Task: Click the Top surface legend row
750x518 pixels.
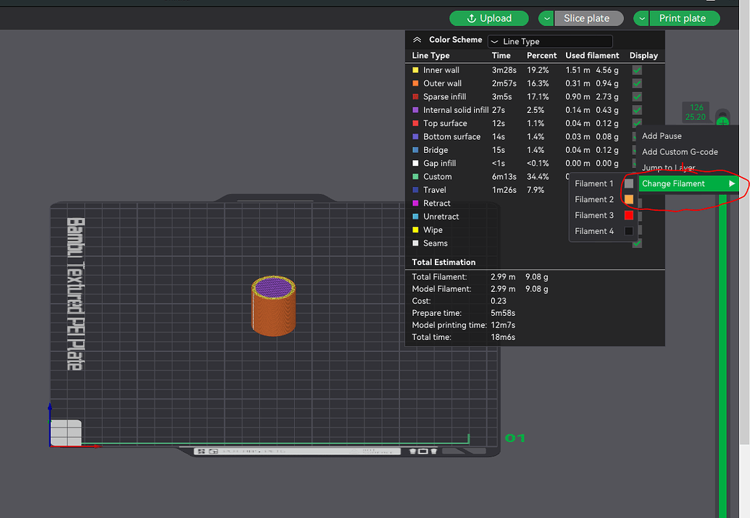Action: point(535,123)
